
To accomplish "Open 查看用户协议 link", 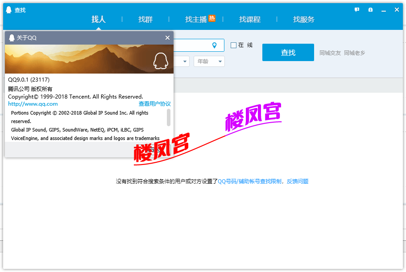I will (154, 104).
